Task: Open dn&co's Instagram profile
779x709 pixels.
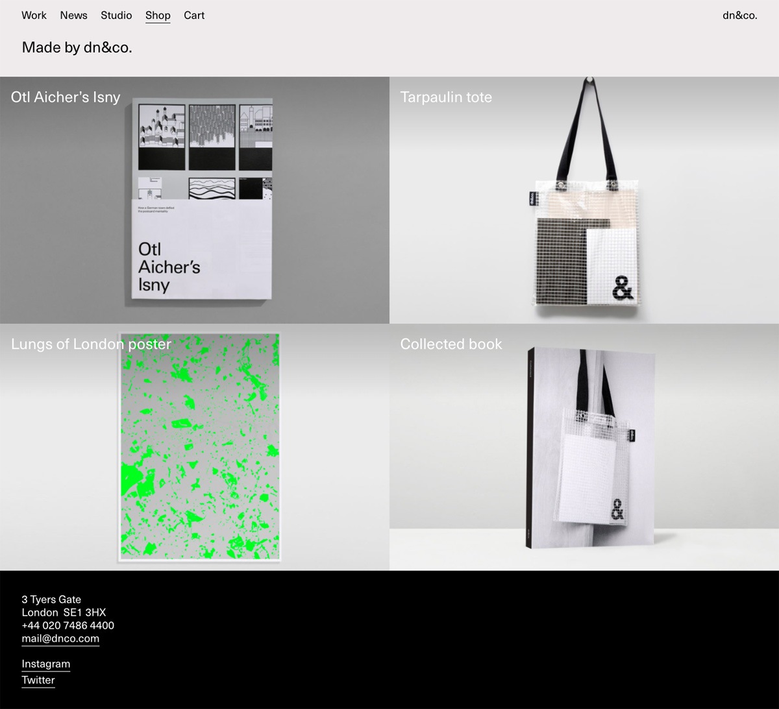Action: pos(45,664)
